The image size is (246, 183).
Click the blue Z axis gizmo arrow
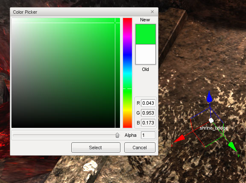click(x=209, y=97)
